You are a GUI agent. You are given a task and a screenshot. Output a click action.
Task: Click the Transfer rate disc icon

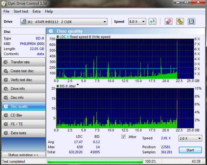point(6,62)
